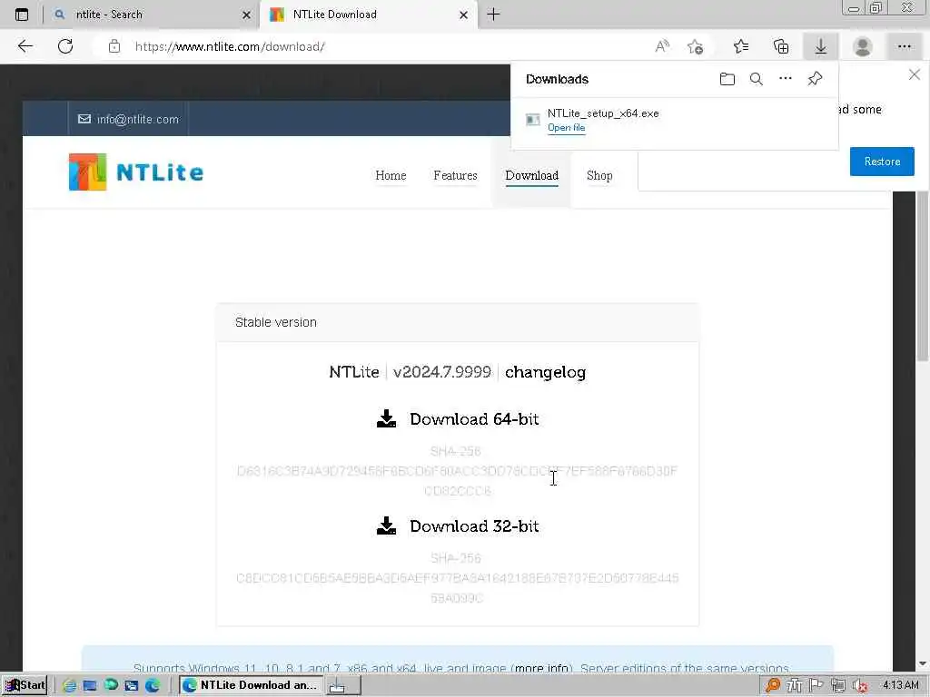The image size is (930, 697).
Task: Click Open file under NTLite_setup_x64.exe
Action: pos(567,127)
